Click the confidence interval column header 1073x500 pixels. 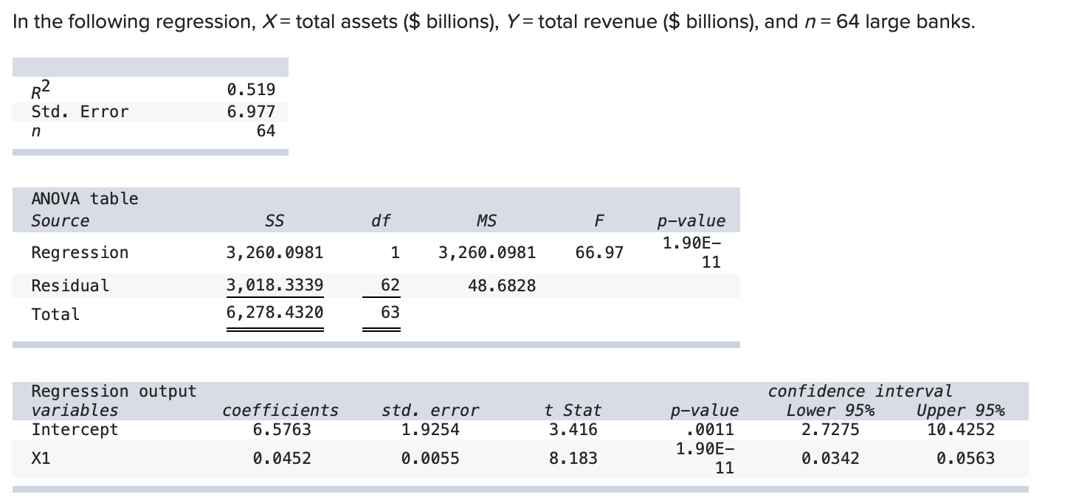pos(858,391)
